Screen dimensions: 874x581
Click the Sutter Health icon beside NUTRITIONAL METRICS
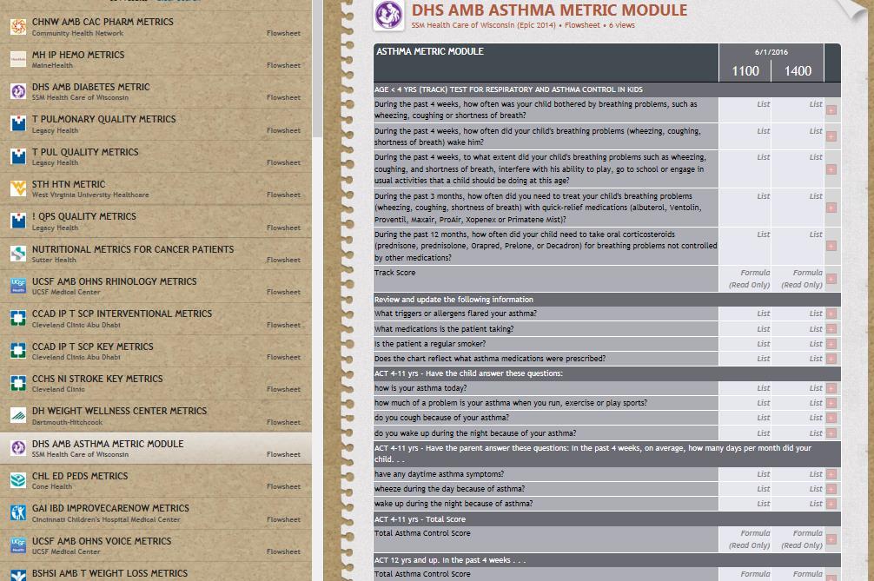18,254
